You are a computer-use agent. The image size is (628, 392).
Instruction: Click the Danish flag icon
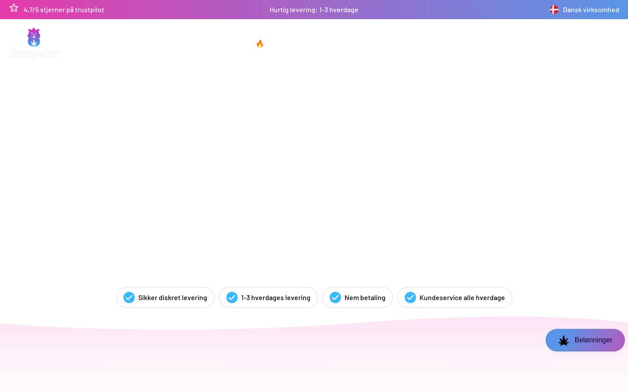(x=554, y=10)
